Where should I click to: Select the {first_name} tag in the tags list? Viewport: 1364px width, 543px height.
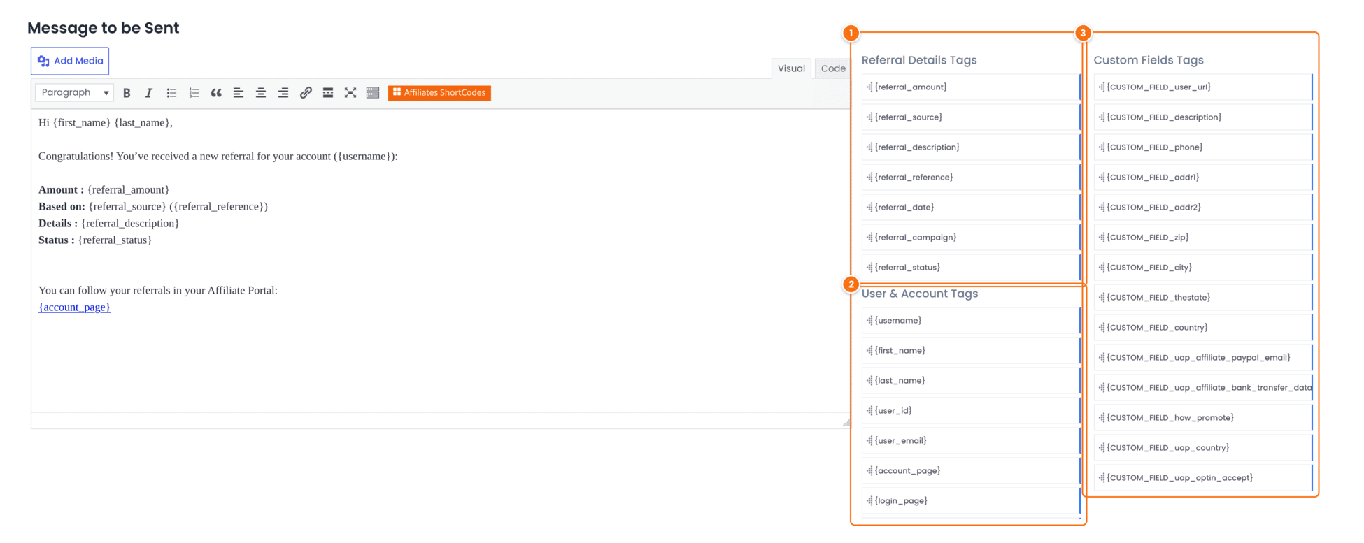[971, 351]
